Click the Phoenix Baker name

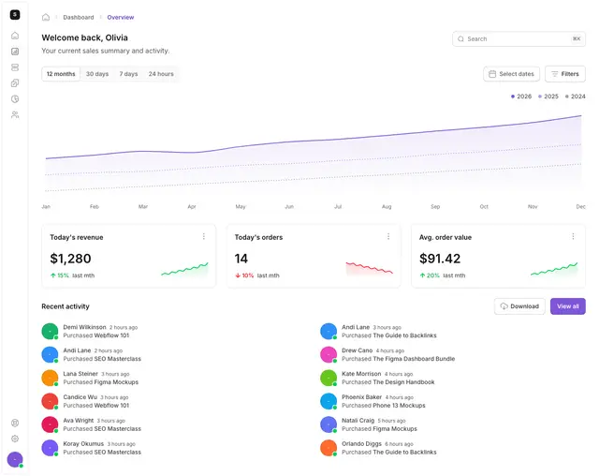click(361, 397)
